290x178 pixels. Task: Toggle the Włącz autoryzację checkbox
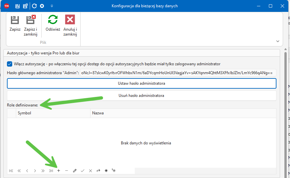coord(10,64)
